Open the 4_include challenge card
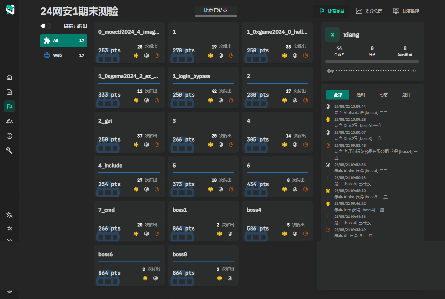Viewport: 445px width, 299px height. tap(129, 176)
